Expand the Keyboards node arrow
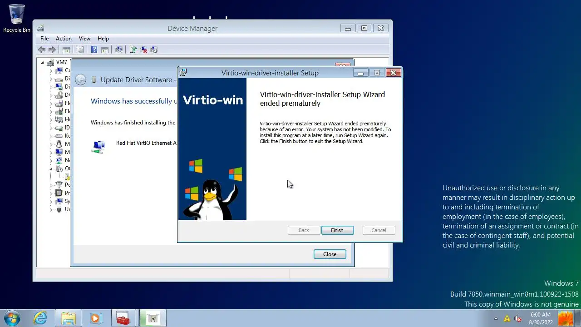The image size is (581, 327). (x=51, y=136)
